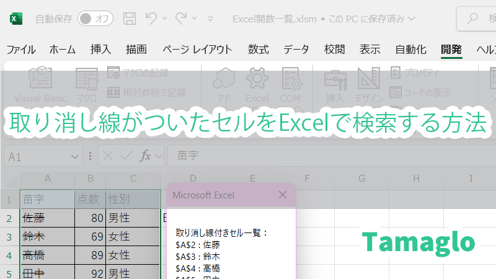The height and width of the screenshot is (279, 496).
Task: Open the Visual Basic editor
Action: pos(40,84)
